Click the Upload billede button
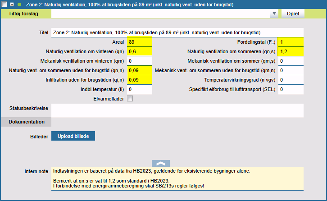Screen dimensions: 327x201 pos(73,136)
